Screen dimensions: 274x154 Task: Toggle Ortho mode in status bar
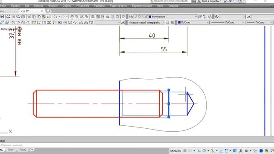pyautogui.click(x=199, y=151)
